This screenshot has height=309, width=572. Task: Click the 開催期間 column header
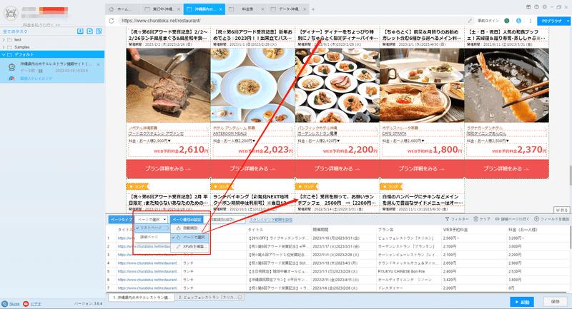(320, 230)
